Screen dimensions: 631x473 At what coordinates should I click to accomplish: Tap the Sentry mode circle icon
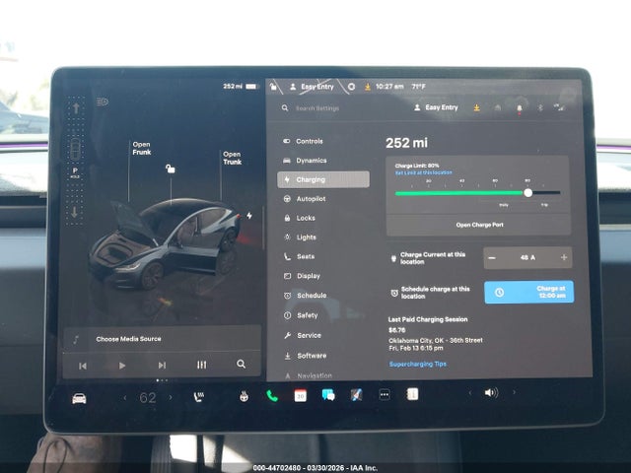point(351,87)
